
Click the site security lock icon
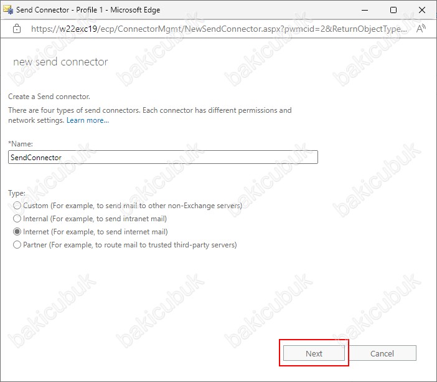17,29
